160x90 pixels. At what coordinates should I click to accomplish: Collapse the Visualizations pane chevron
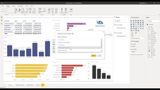point(143,17)
